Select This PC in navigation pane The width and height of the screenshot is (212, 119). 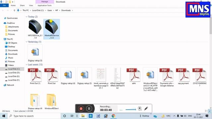click(x=10, y=39)
